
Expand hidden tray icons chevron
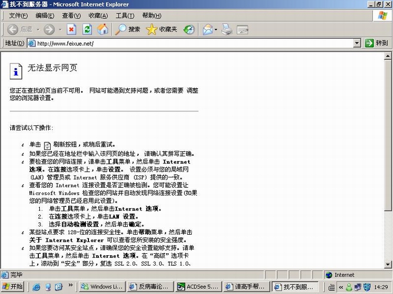341,287
